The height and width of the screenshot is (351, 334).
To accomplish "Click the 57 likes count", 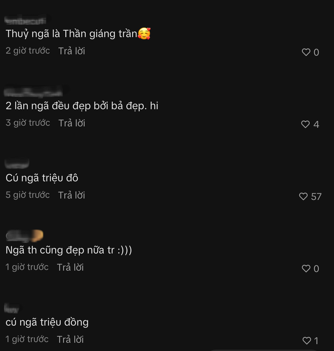I will (316, 197).
